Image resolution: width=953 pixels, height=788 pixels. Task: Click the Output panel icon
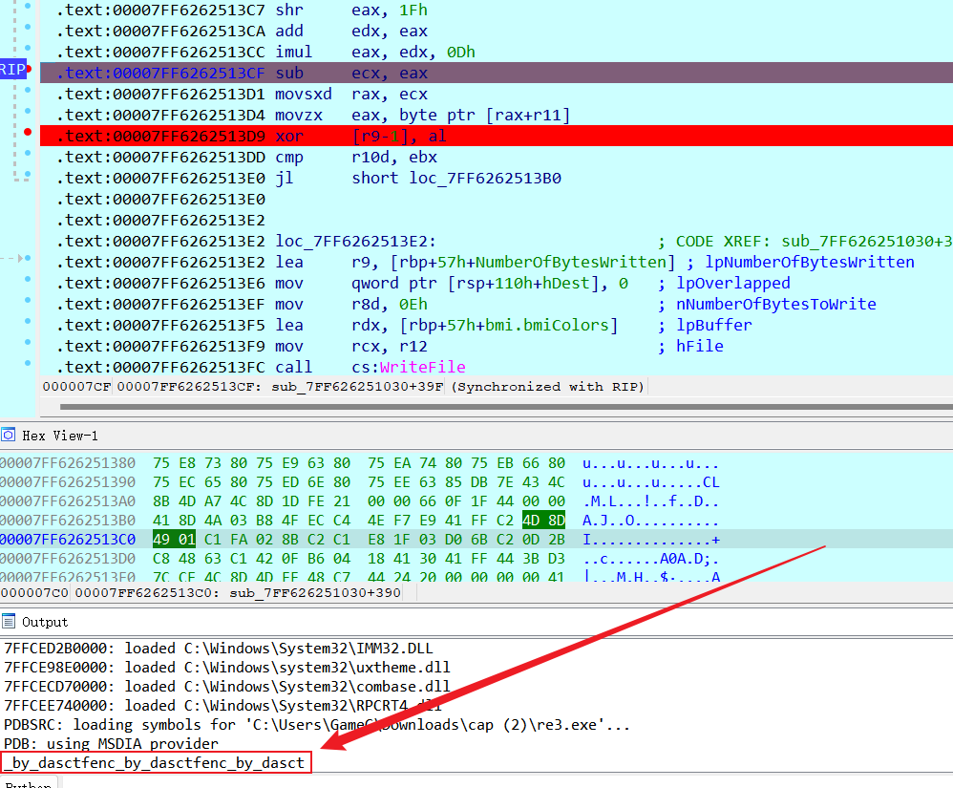pyautogui.click(x=8, y=622)
